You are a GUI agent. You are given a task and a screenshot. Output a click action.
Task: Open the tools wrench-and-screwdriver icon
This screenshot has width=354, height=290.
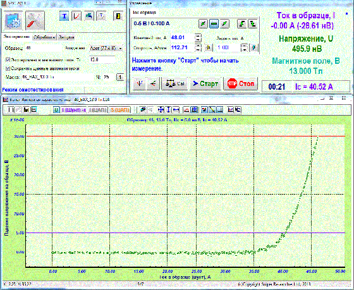coord(35,21)
